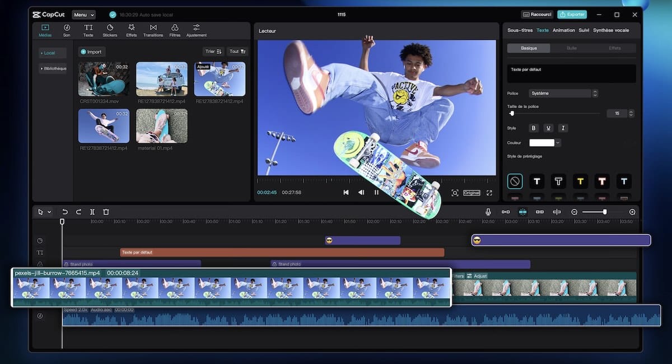Zoom in on the timeline with plus icon

point(632,212)
